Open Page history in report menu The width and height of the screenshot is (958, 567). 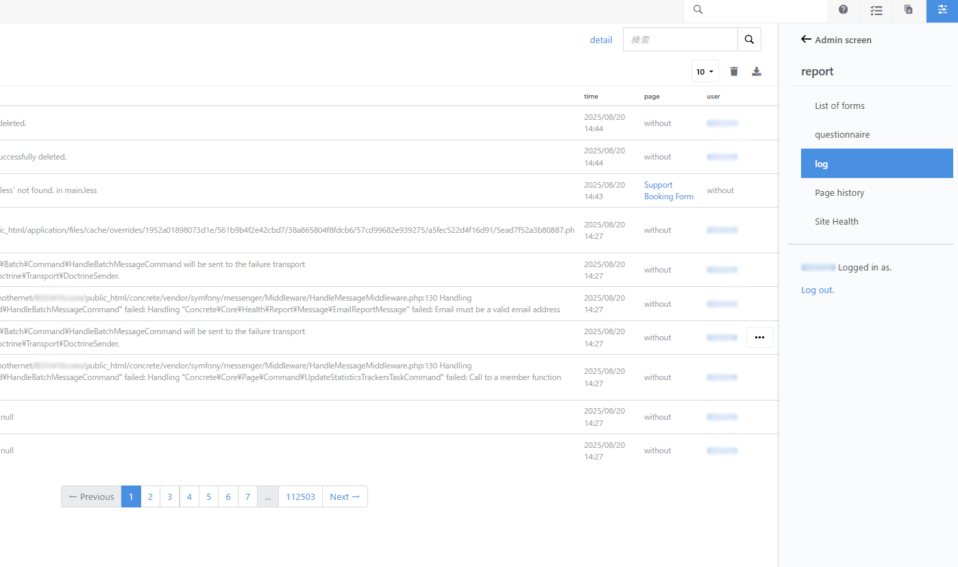pos(839,192)
